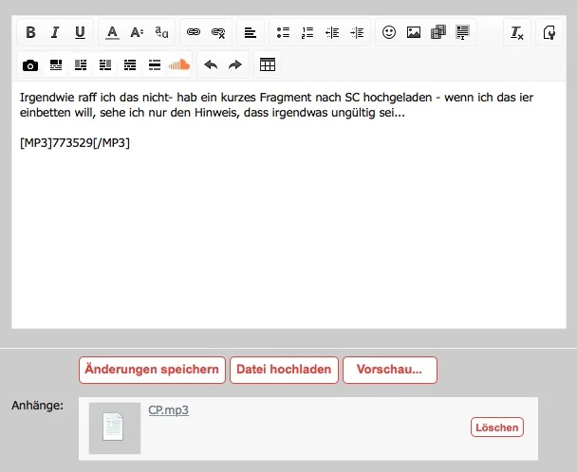Click into the message text area
The height and width of the screenshot is (472, 577).
(288, 205)
